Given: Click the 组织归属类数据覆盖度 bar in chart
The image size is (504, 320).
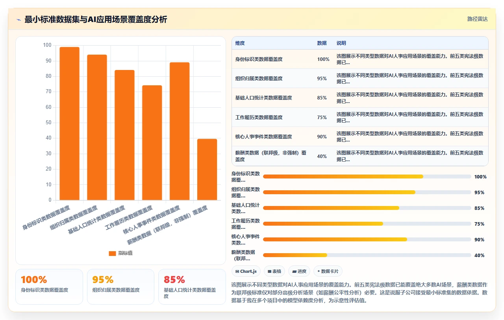Looking at the screenshot, I should click(x=97, y=127).
